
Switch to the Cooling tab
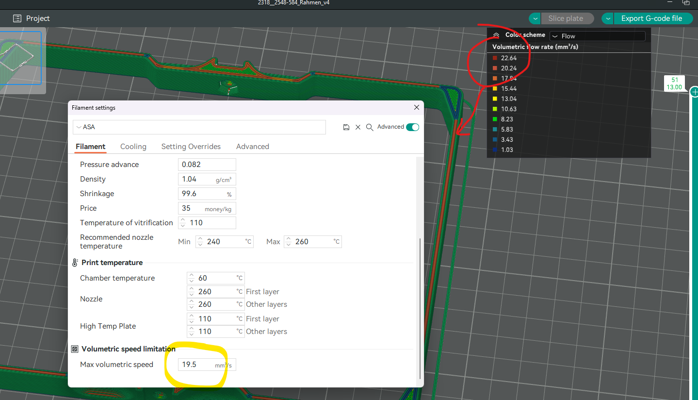[133, 146]
